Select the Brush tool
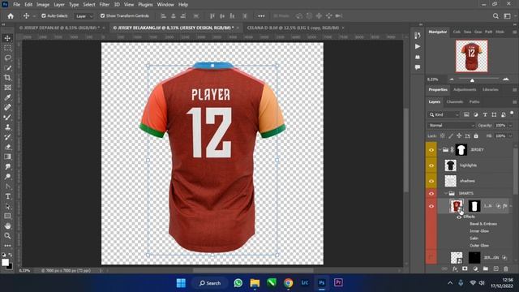 click(x=7, y=117)
